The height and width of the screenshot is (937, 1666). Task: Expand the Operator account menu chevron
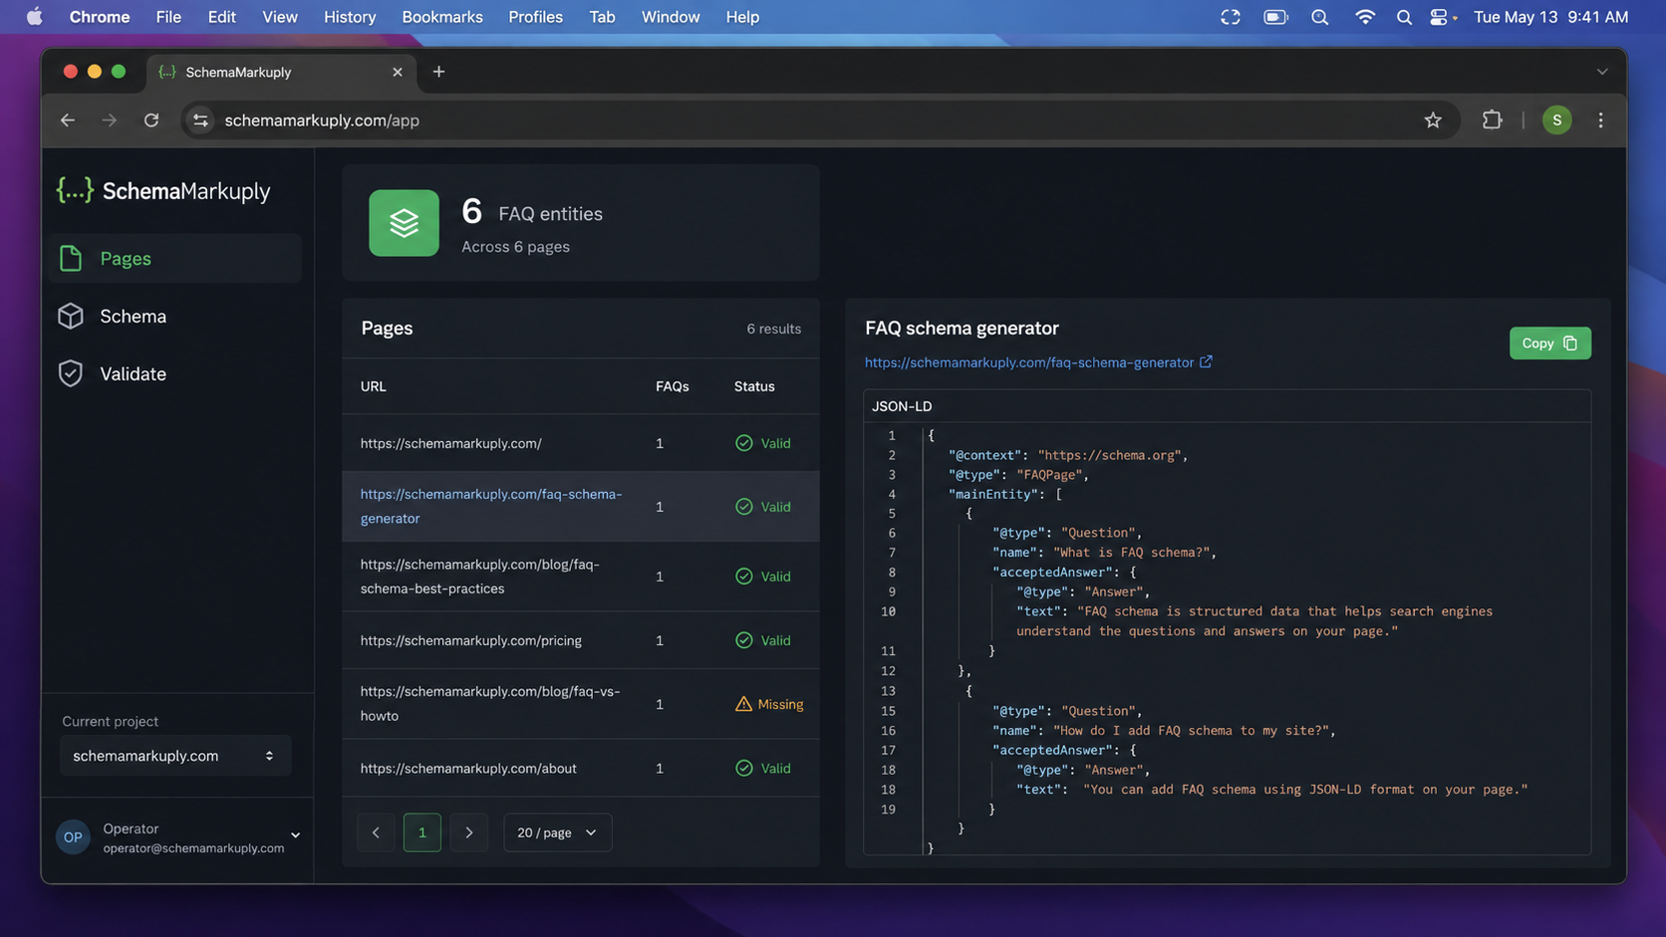(295, 835)
